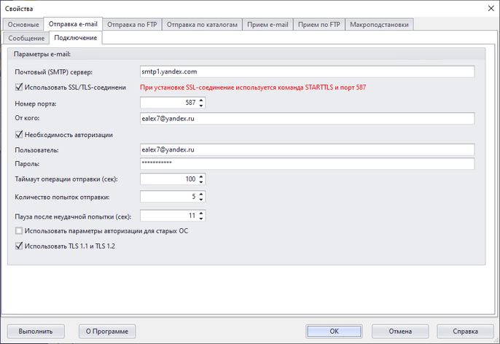Click the Пароль password field
The width and height of the screenshot is (500, 344).
pyautogui.click(x=307, y=163)
